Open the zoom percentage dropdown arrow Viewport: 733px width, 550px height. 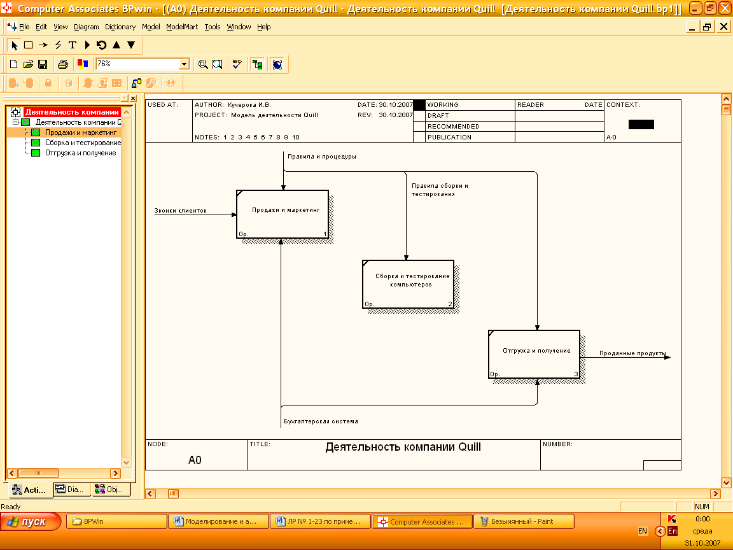(x=184, y=64)
